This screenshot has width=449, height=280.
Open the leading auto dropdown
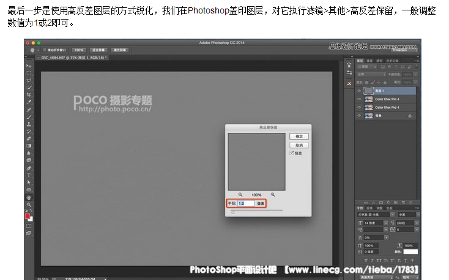click(x=417, y=223)
